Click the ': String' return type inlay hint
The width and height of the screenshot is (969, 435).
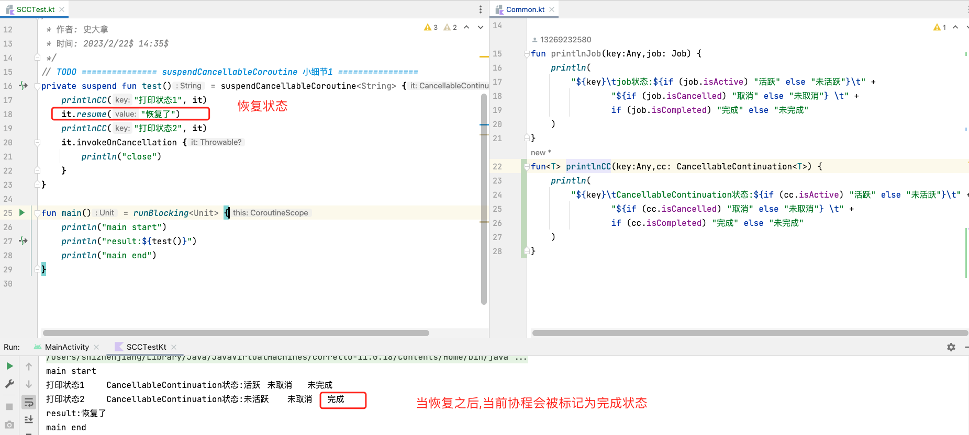(190, 86)
